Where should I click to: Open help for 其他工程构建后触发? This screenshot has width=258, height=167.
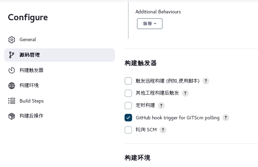coord(185,93)
